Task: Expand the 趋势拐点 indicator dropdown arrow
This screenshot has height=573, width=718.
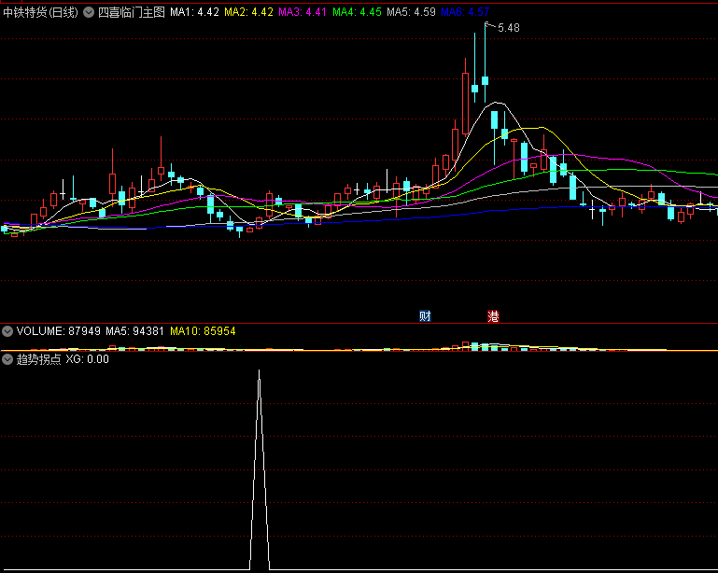Action: coord(7,359)
